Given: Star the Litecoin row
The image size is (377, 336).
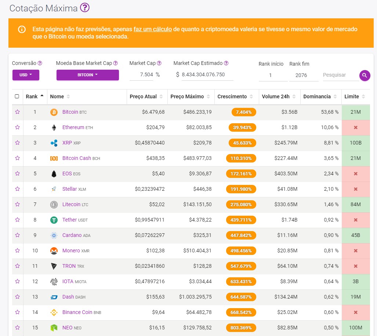Looking at the screenshot, I should [17, 204].
